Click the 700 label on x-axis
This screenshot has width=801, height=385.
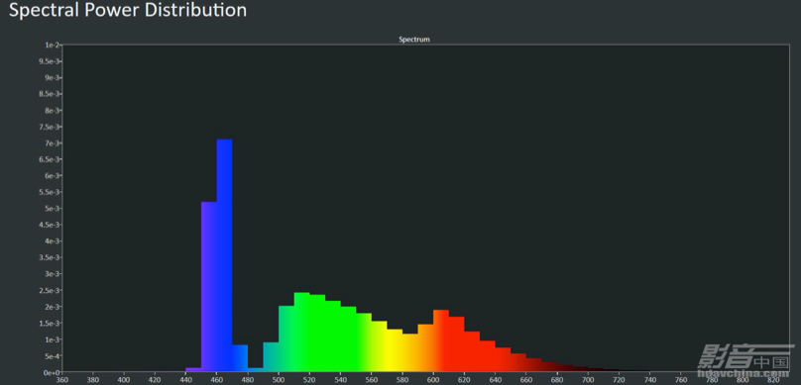[588, 380]
